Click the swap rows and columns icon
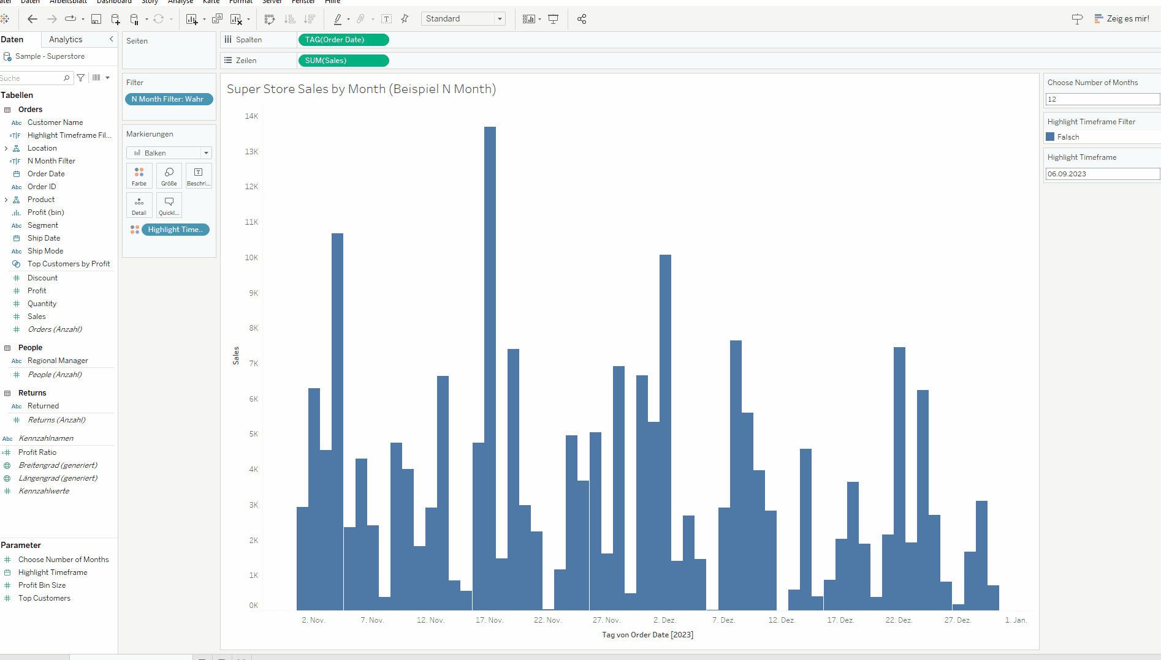Viewport: 1161px width, 660px height. pos(270,19)
